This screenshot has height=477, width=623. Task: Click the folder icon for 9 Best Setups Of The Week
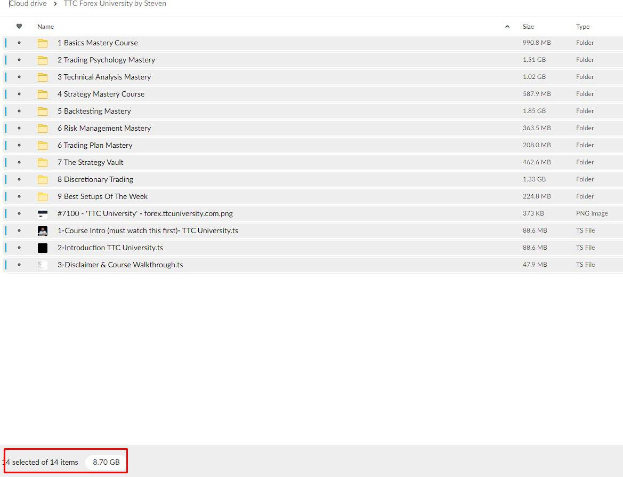coord(43,197)
